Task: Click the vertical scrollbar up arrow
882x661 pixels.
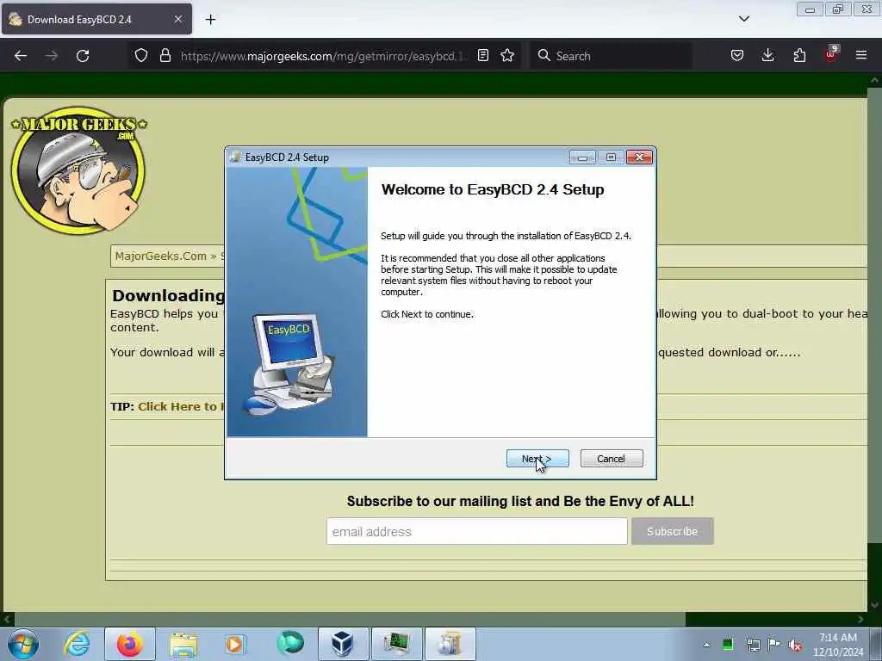Action: pyautogui.click(x=874, y=80)
